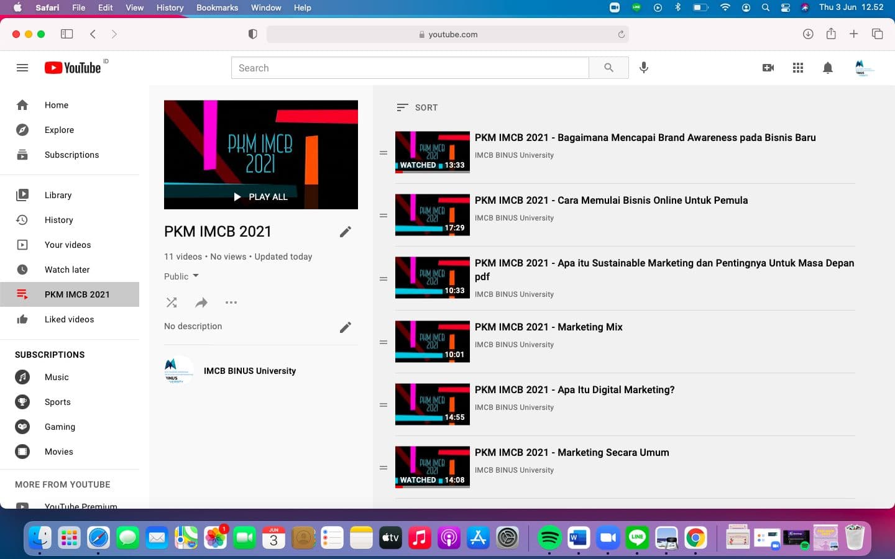895x559 pixels.
Task: Open the Apa Itu Digital Marketing? video title
Action: pos(575,389)
